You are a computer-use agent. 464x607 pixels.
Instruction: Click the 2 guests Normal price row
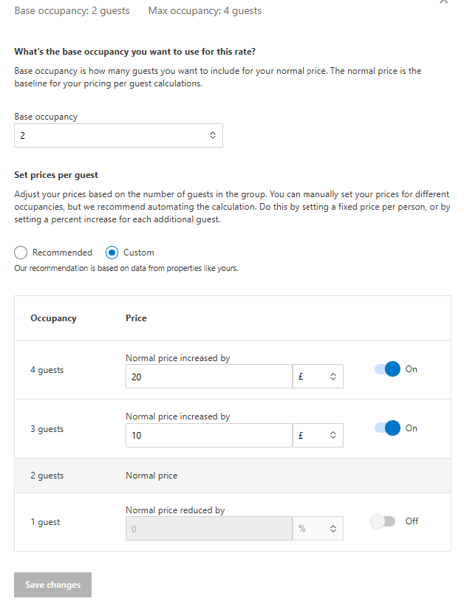[233, 476]
